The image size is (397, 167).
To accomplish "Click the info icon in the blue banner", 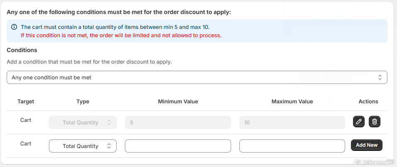I will [x=14, y=27].
